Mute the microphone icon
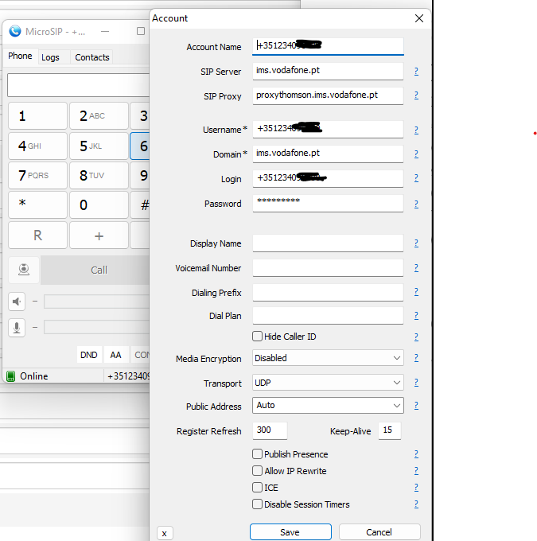The image size is (537, 541). pos(17,327)
